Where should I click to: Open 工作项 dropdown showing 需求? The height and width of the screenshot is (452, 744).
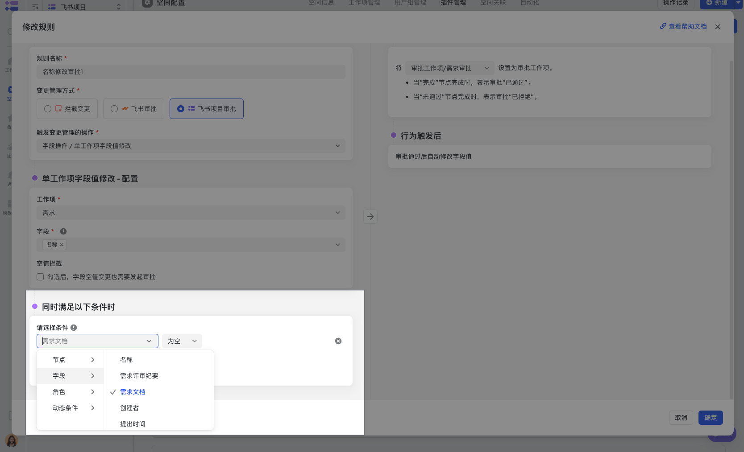click(x=191, y=213)
